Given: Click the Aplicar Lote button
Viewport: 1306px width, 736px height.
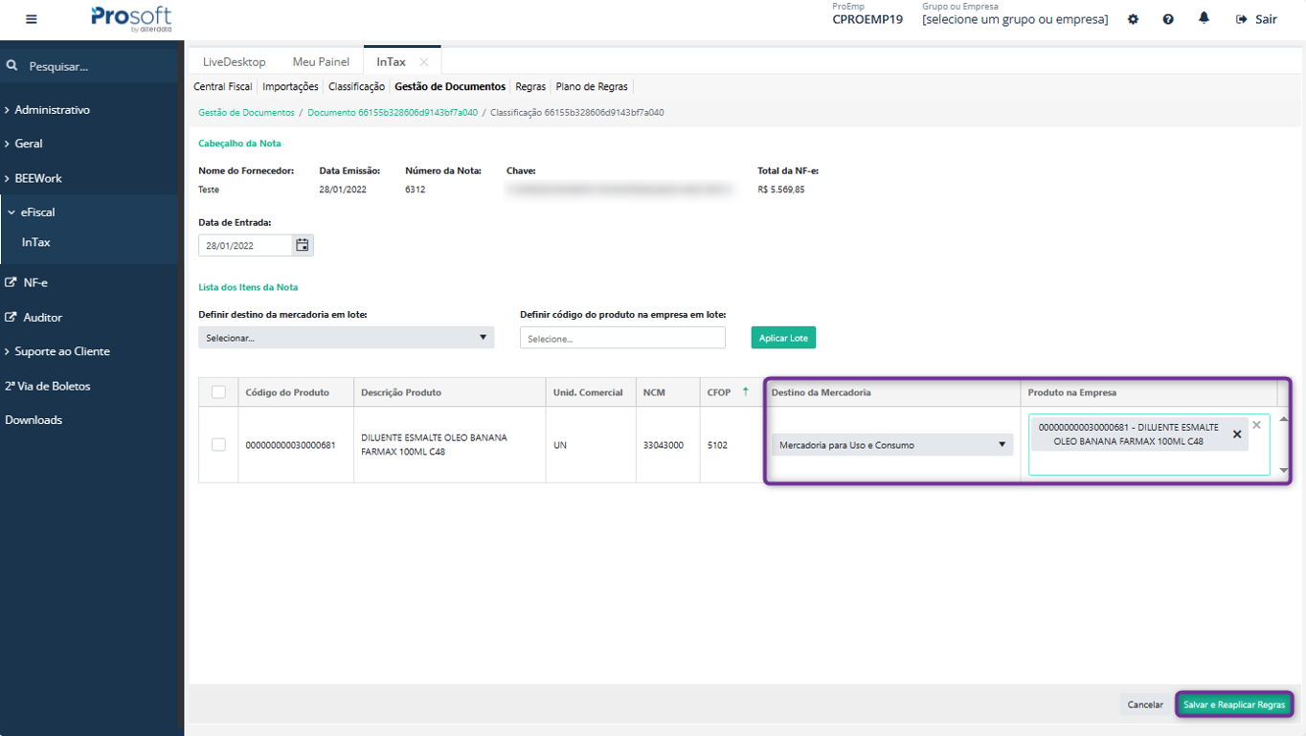Looking at the screenshot, I should pyautogui.click(x=783, y=338).
